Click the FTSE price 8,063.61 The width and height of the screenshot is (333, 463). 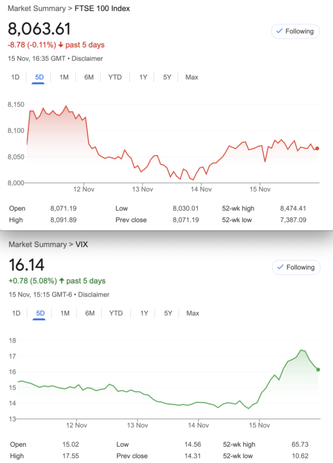point(39,28)
